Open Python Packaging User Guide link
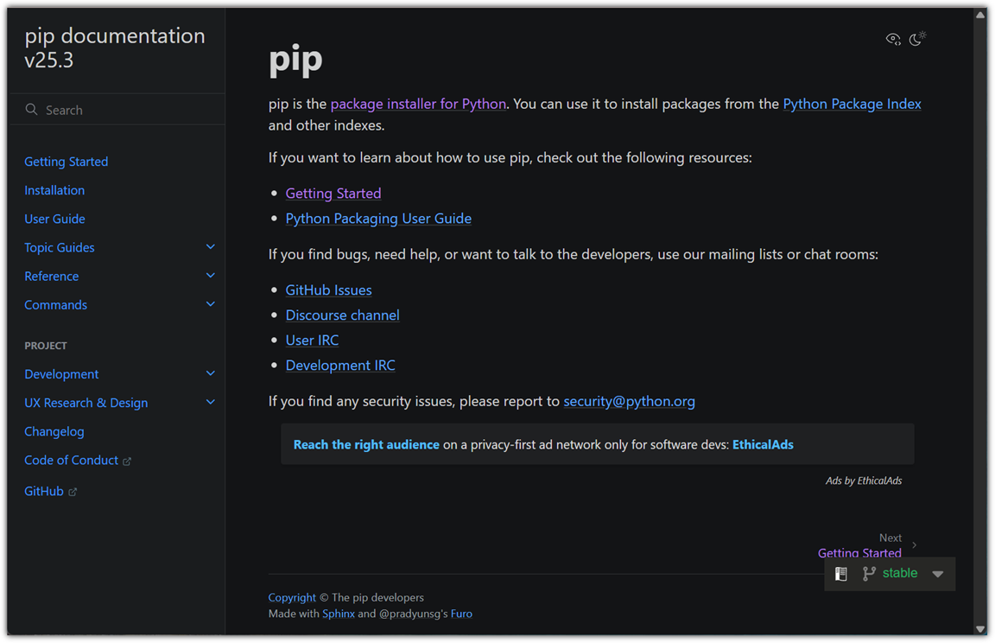The width and height of the screenshot is (995, 643). click(x=378, y=219)
